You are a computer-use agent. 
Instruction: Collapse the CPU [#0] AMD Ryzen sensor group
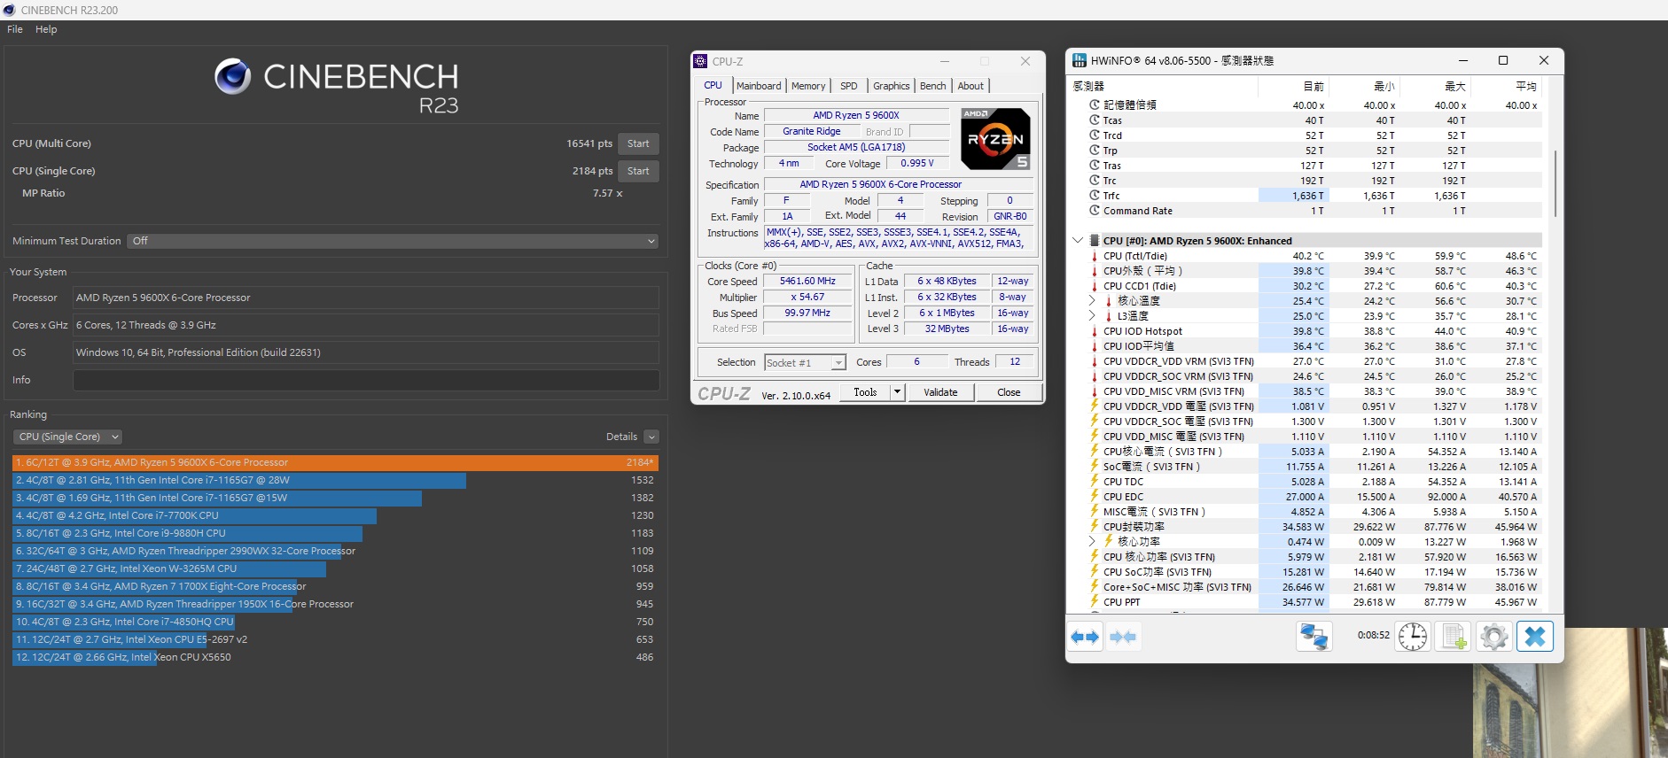(1078, 241)
